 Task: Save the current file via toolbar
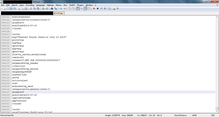[11, 9]
